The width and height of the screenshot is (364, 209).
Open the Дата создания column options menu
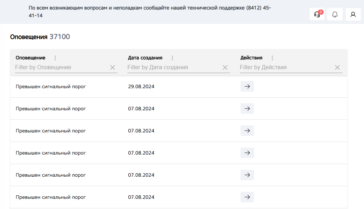pyautogui.click(x=172, y=58)
